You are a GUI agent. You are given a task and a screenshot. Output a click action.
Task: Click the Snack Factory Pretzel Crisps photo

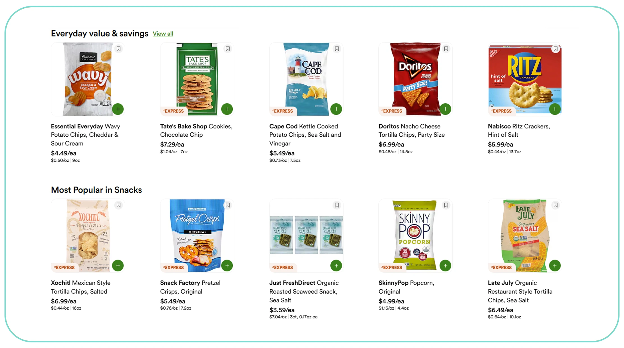pos(197,236)
